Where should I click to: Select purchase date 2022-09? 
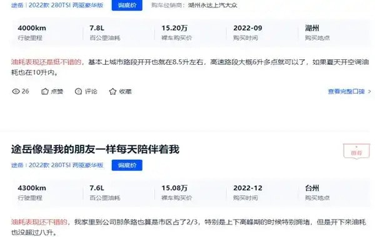point(247,28)
